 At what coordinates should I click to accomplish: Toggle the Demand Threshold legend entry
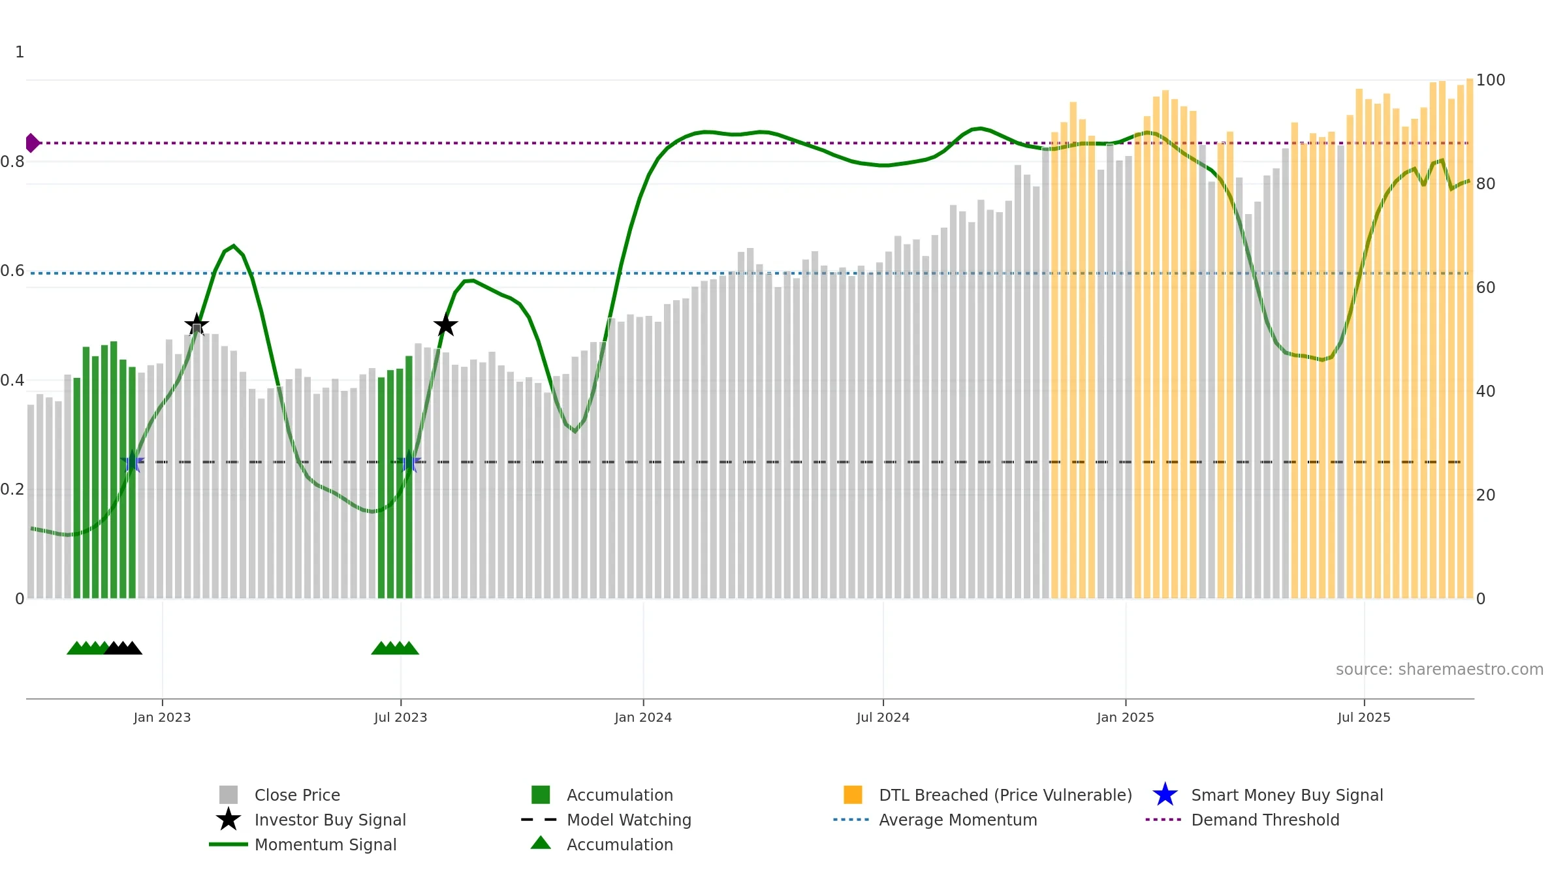pos(1243,820)
